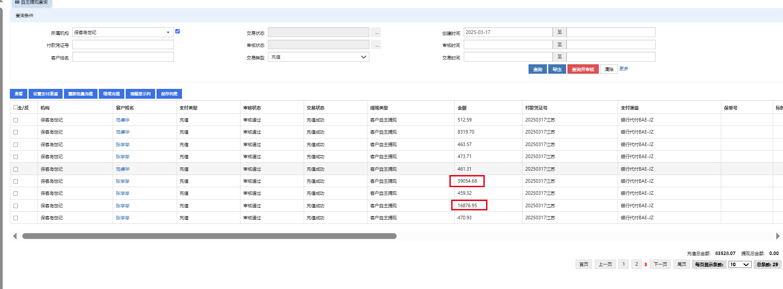Click the current page number 3
This screenshot has width=783, height=289.
(x=646, y=264)
